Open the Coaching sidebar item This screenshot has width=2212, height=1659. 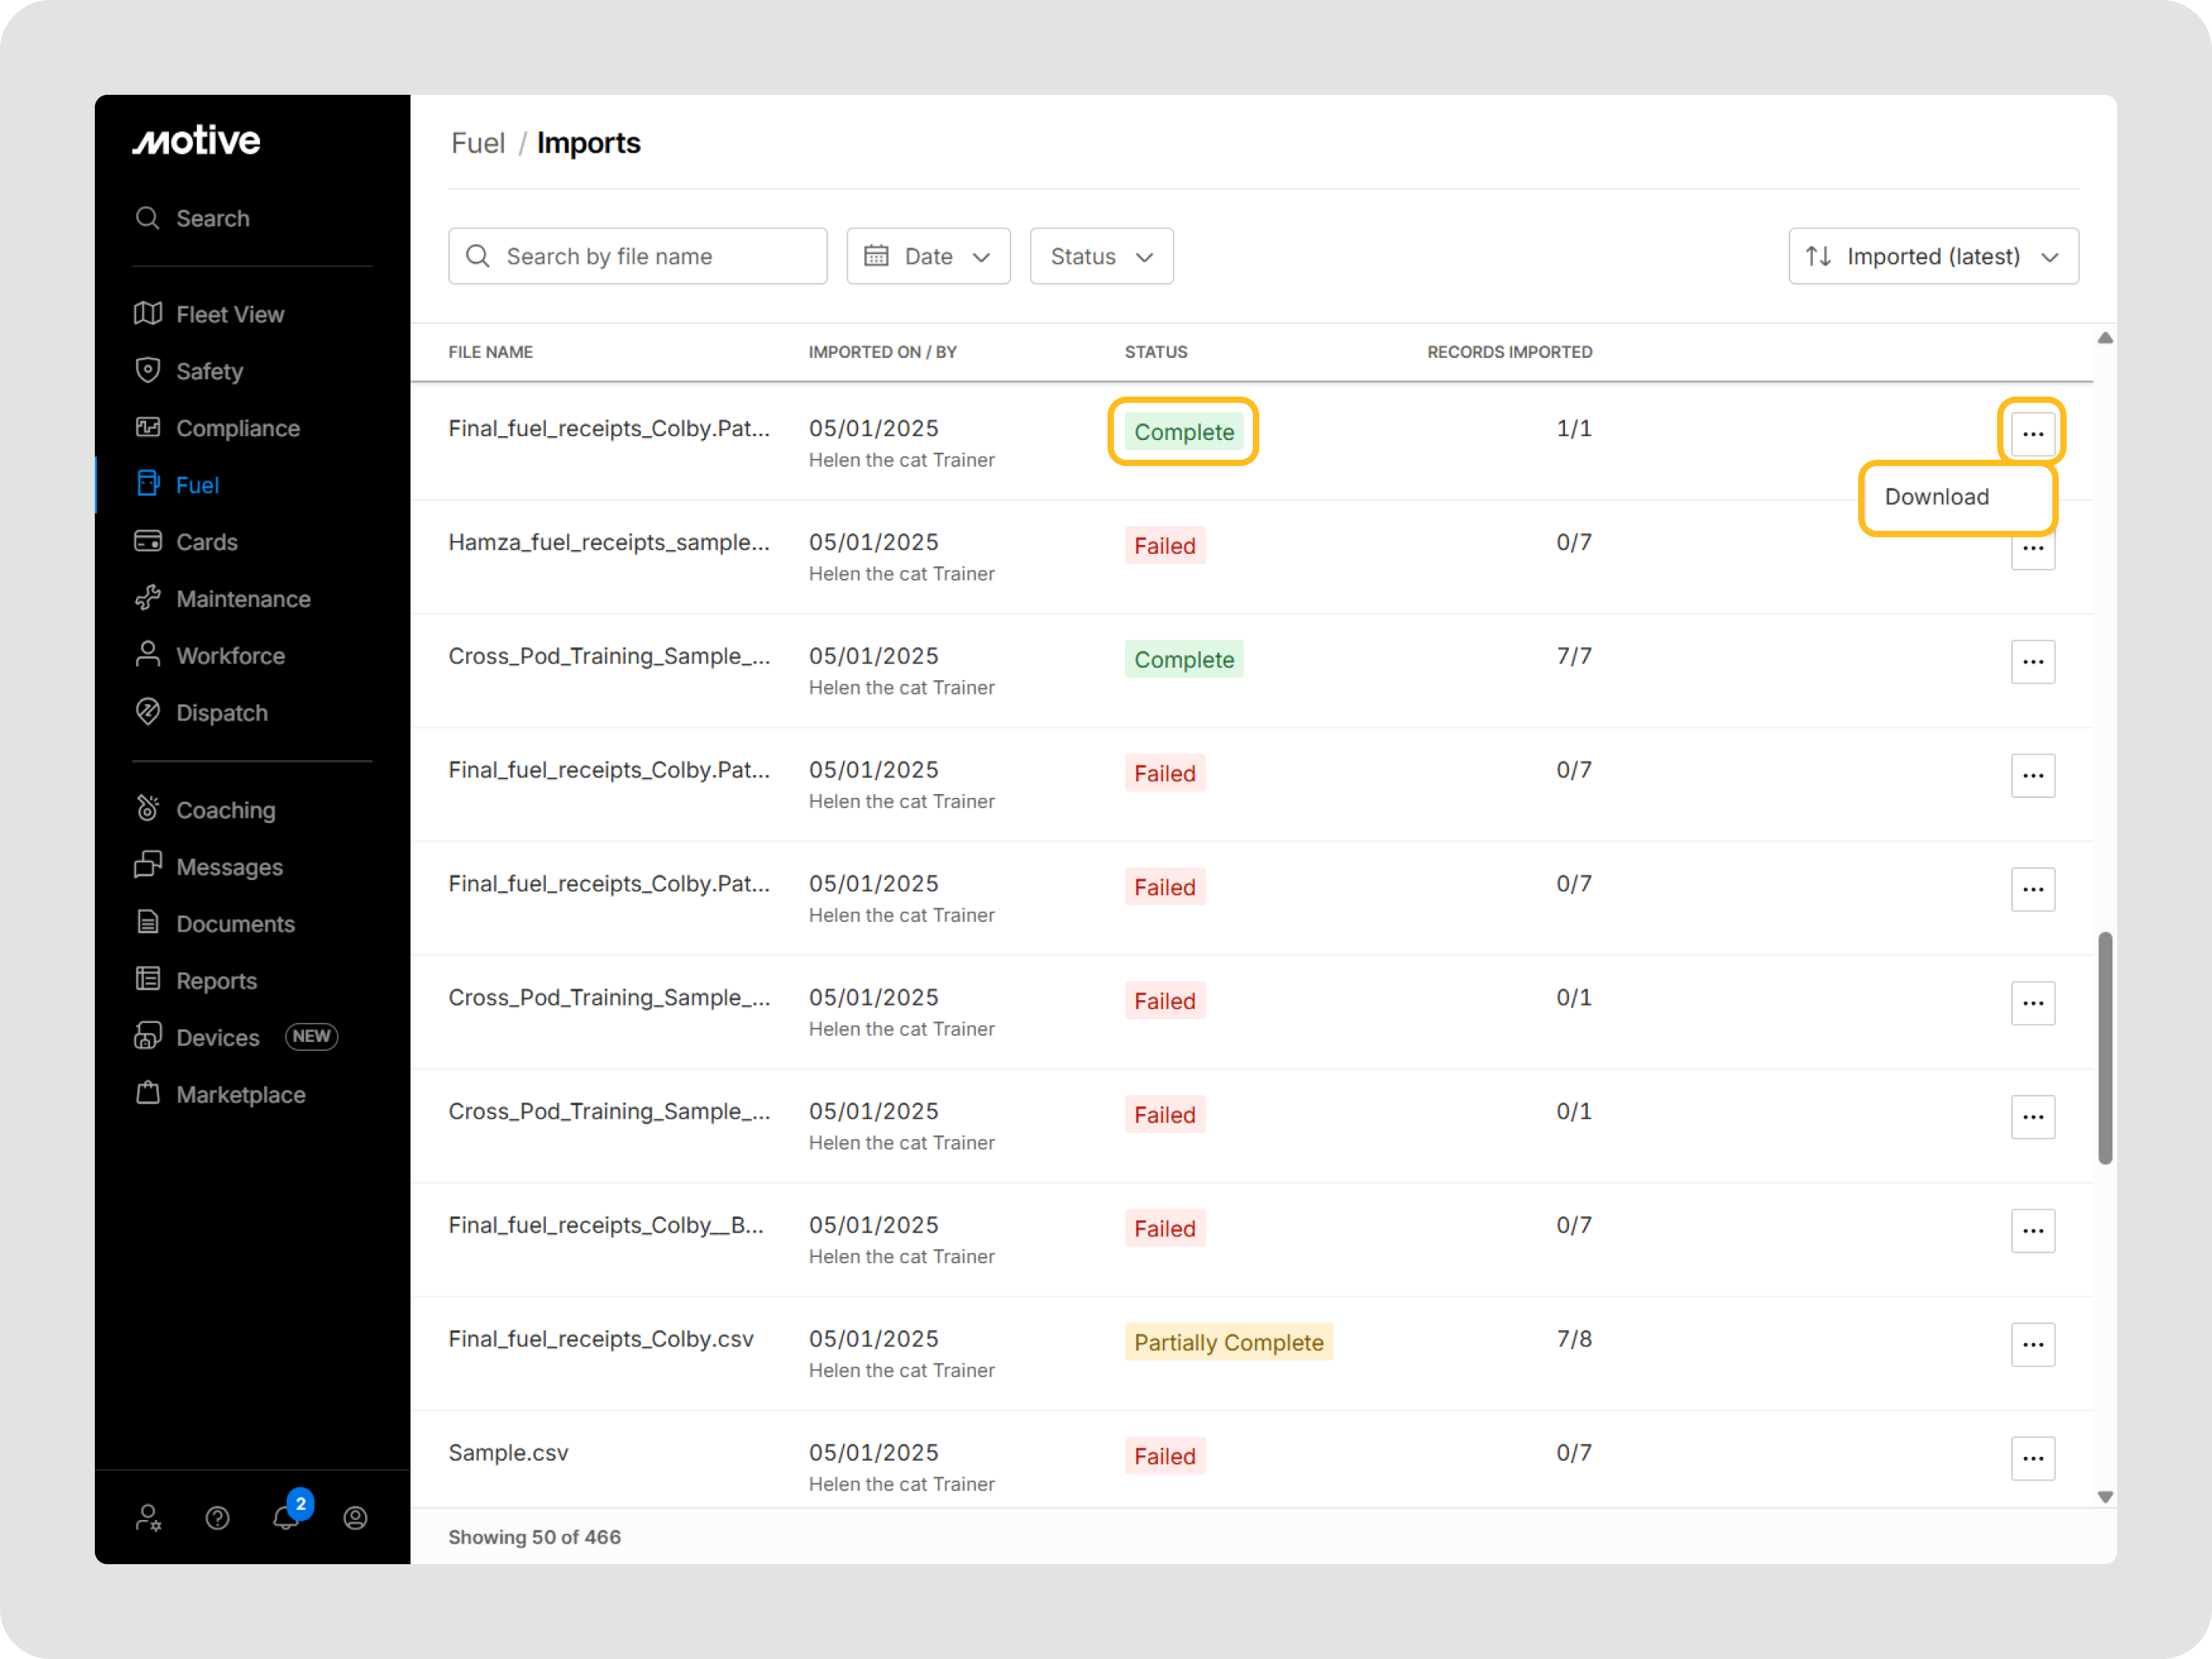pos(225,810)
